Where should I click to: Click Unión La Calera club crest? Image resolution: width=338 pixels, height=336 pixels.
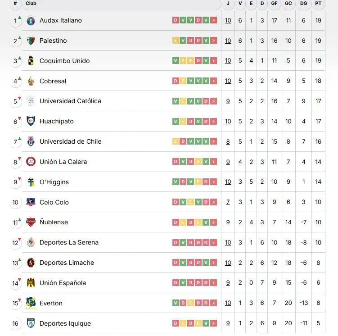[x=31, y=162]
